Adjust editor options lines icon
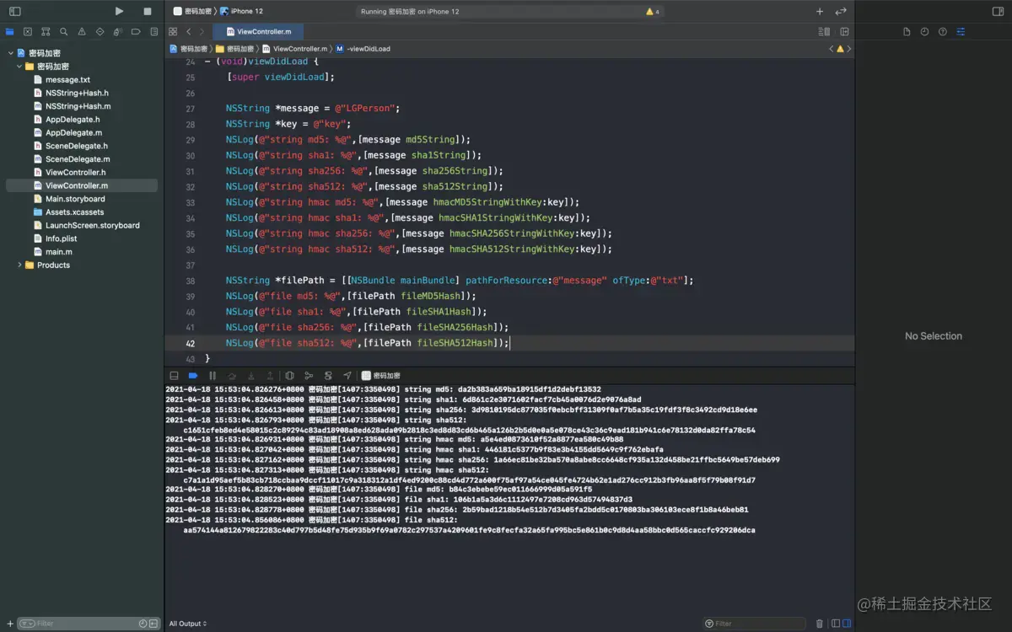This screenshot has height=632, width=1012. (x=824, y=31)
